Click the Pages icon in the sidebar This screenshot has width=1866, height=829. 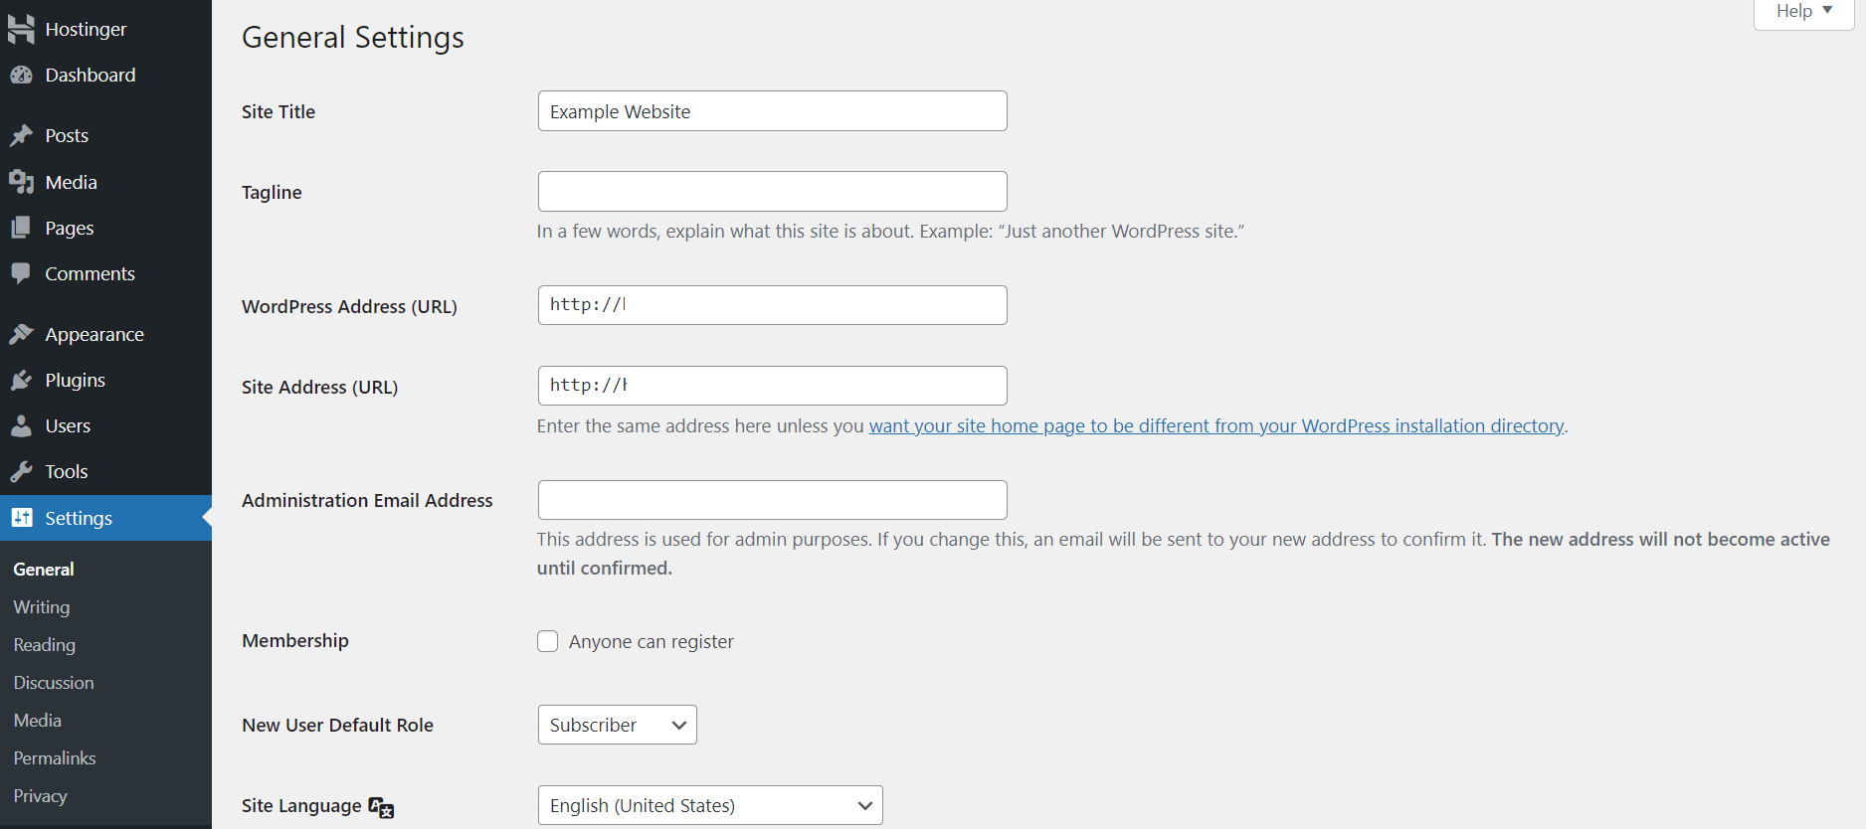(23, 228)
